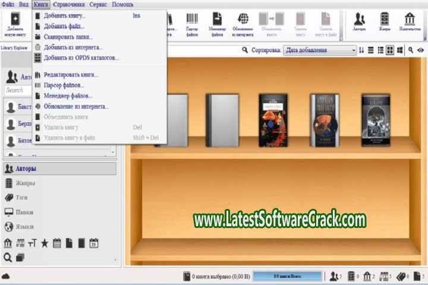Select the Авторы sidebar section
The image size is (428, 285).
point(60,169)
